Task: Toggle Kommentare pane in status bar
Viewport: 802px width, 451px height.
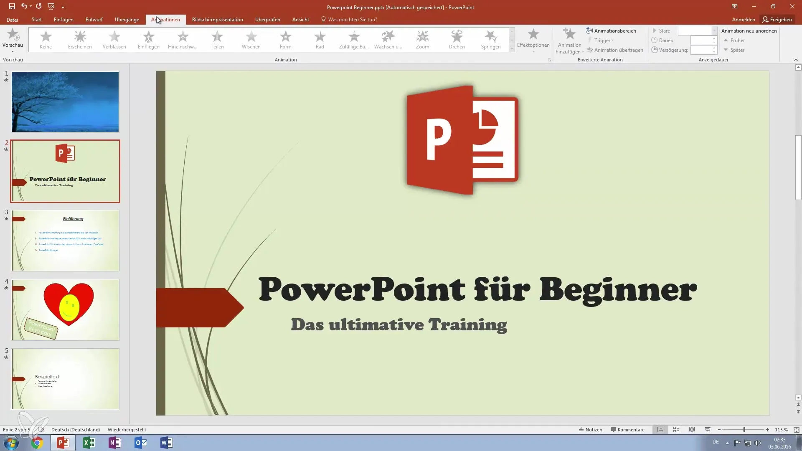Action: click(x=627, y=430)
